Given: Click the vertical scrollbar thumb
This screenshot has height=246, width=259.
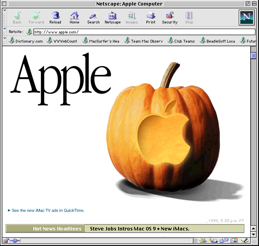Looking at the screenshot, I should 253,56.
